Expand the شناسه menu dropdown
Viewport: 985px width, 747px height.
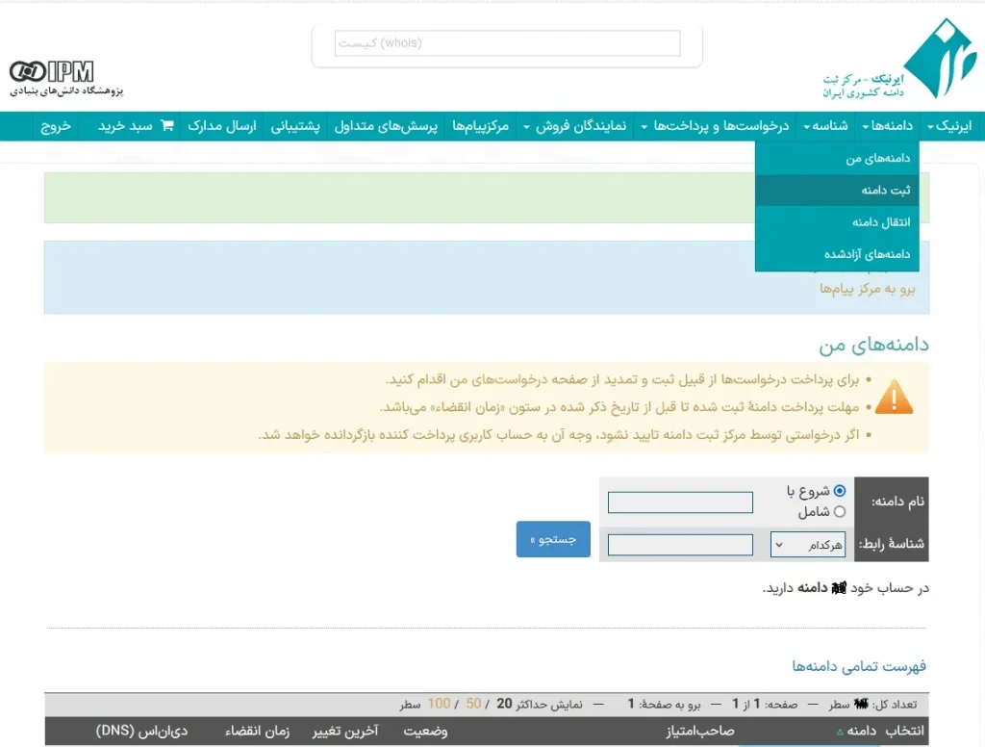[x=825, y=126]
